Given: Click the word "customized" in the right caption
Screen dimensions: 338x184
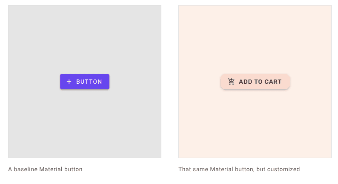Looking at the screenshot, I should pyautogui.click(x=284, y=169).
